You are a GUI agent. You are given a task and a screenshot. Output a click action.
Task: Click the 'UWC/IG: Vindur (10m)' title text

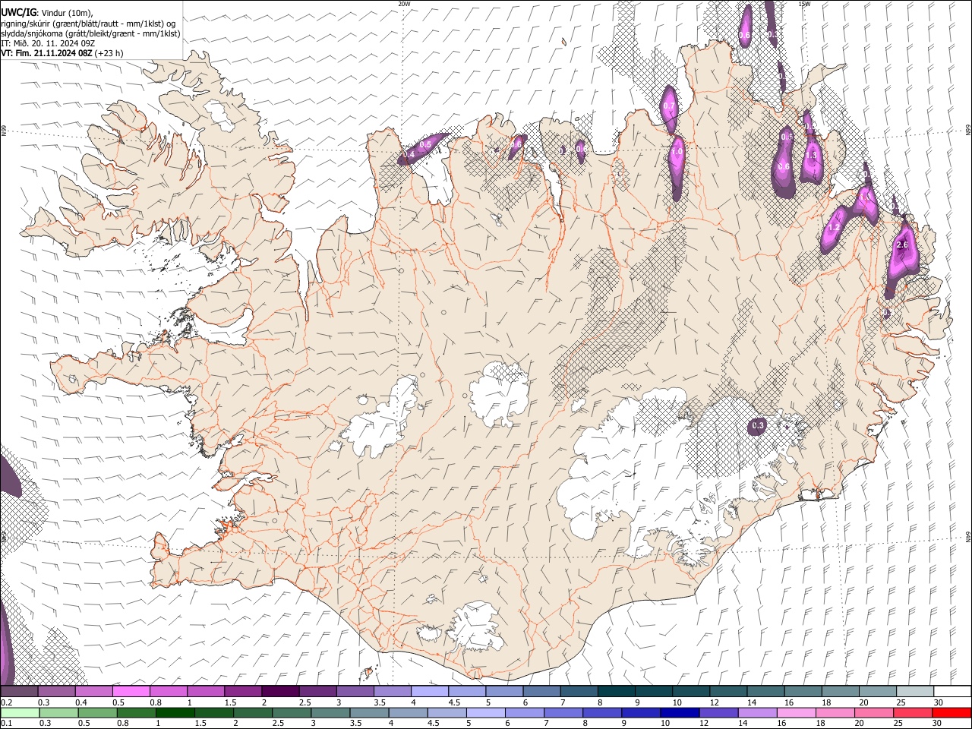47,12
